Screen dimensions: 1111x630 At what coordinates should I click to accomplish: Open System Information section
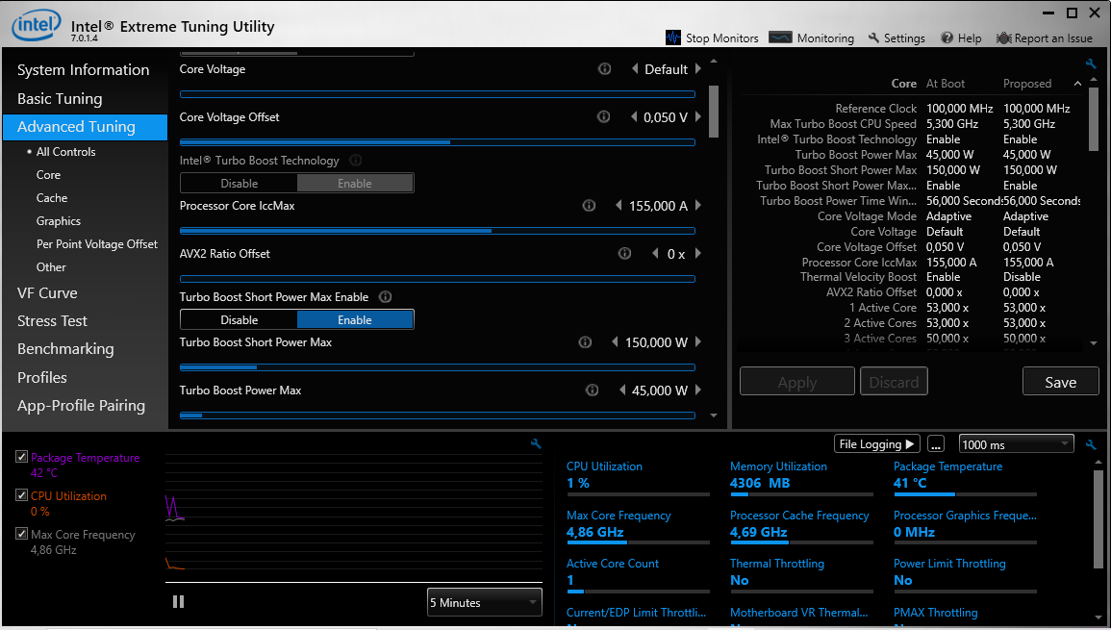click(84, 69)
